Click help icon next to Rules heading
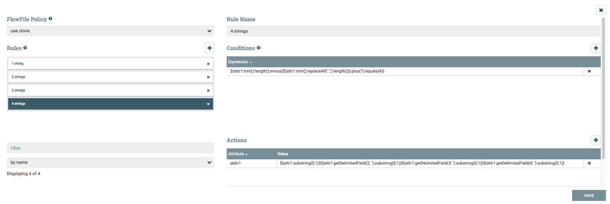This screenshot has height=204, width=610. click(25, 48)
